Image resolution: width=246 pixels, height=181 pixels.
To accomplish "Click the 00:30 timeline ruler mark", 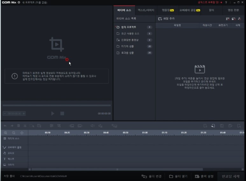I will coord(87,133).
